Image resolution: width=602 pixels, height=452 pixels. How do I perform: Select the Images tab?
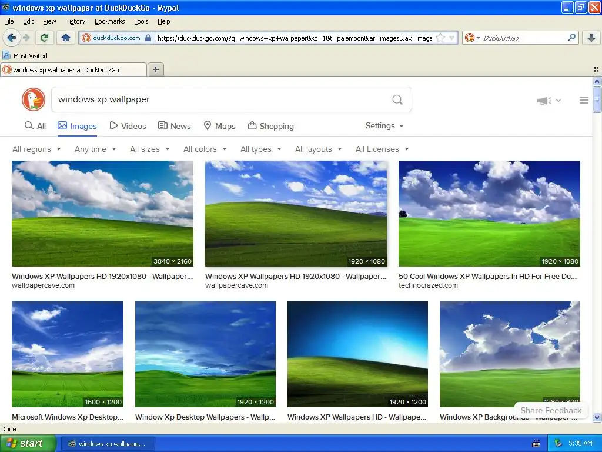pos(77,126)
